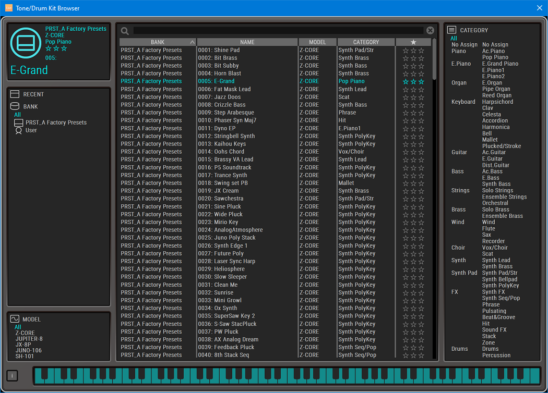Select User bank

[31, 130]
